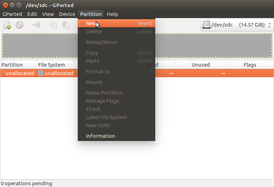Minimize the GParted window
Viewport: 274px width, 187px height.
click(12, 5)
